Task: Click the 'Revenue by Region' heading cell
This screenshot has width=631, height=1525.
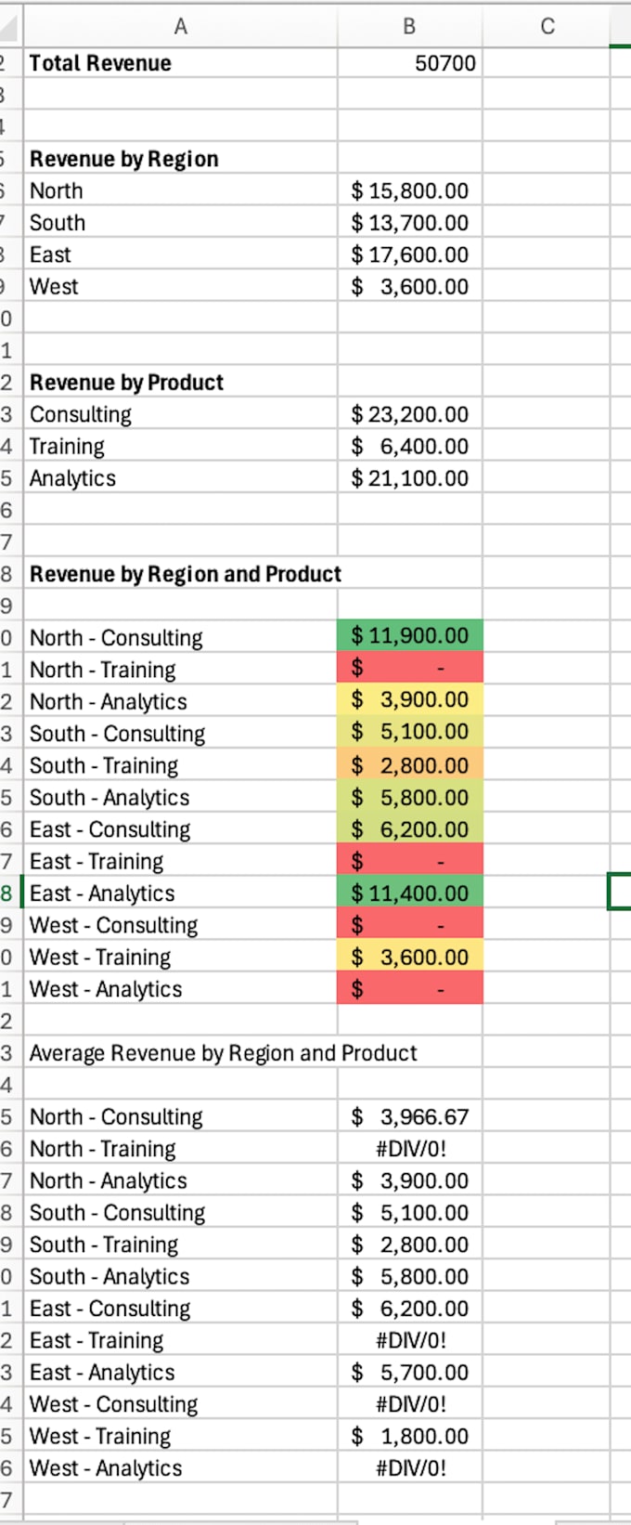Action: click(x=180, y=159)
